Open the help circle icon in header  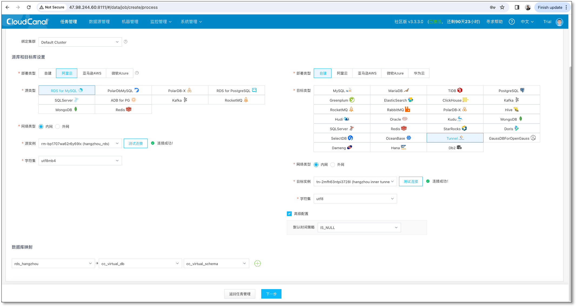coord(512,22)
